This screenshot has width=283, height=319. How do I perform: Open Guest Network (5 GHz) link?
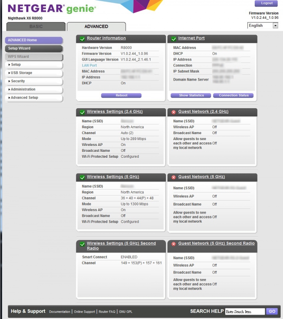(x=202, y=177)
